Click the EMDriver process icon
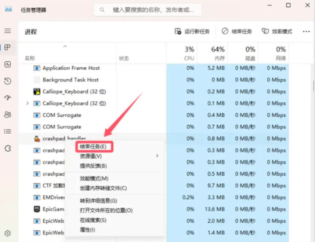 36,198
